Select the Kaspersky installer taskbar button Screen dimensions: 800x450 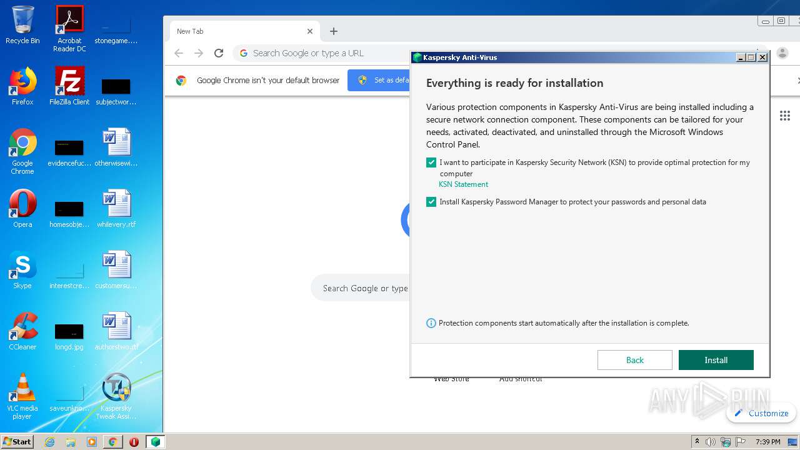click(x=156, y=442)
